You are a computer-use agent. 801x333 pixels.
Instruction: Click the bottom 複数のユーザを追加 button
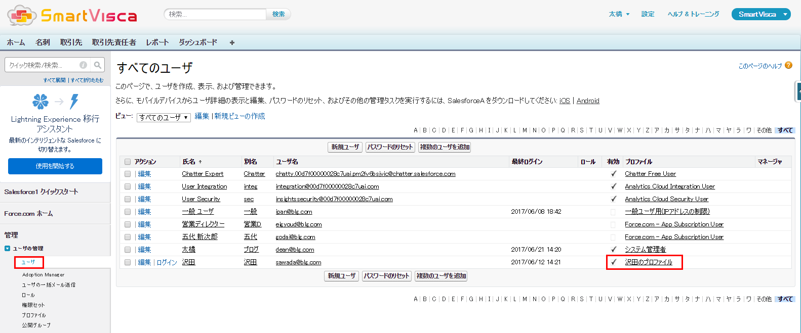pos(442,276)
